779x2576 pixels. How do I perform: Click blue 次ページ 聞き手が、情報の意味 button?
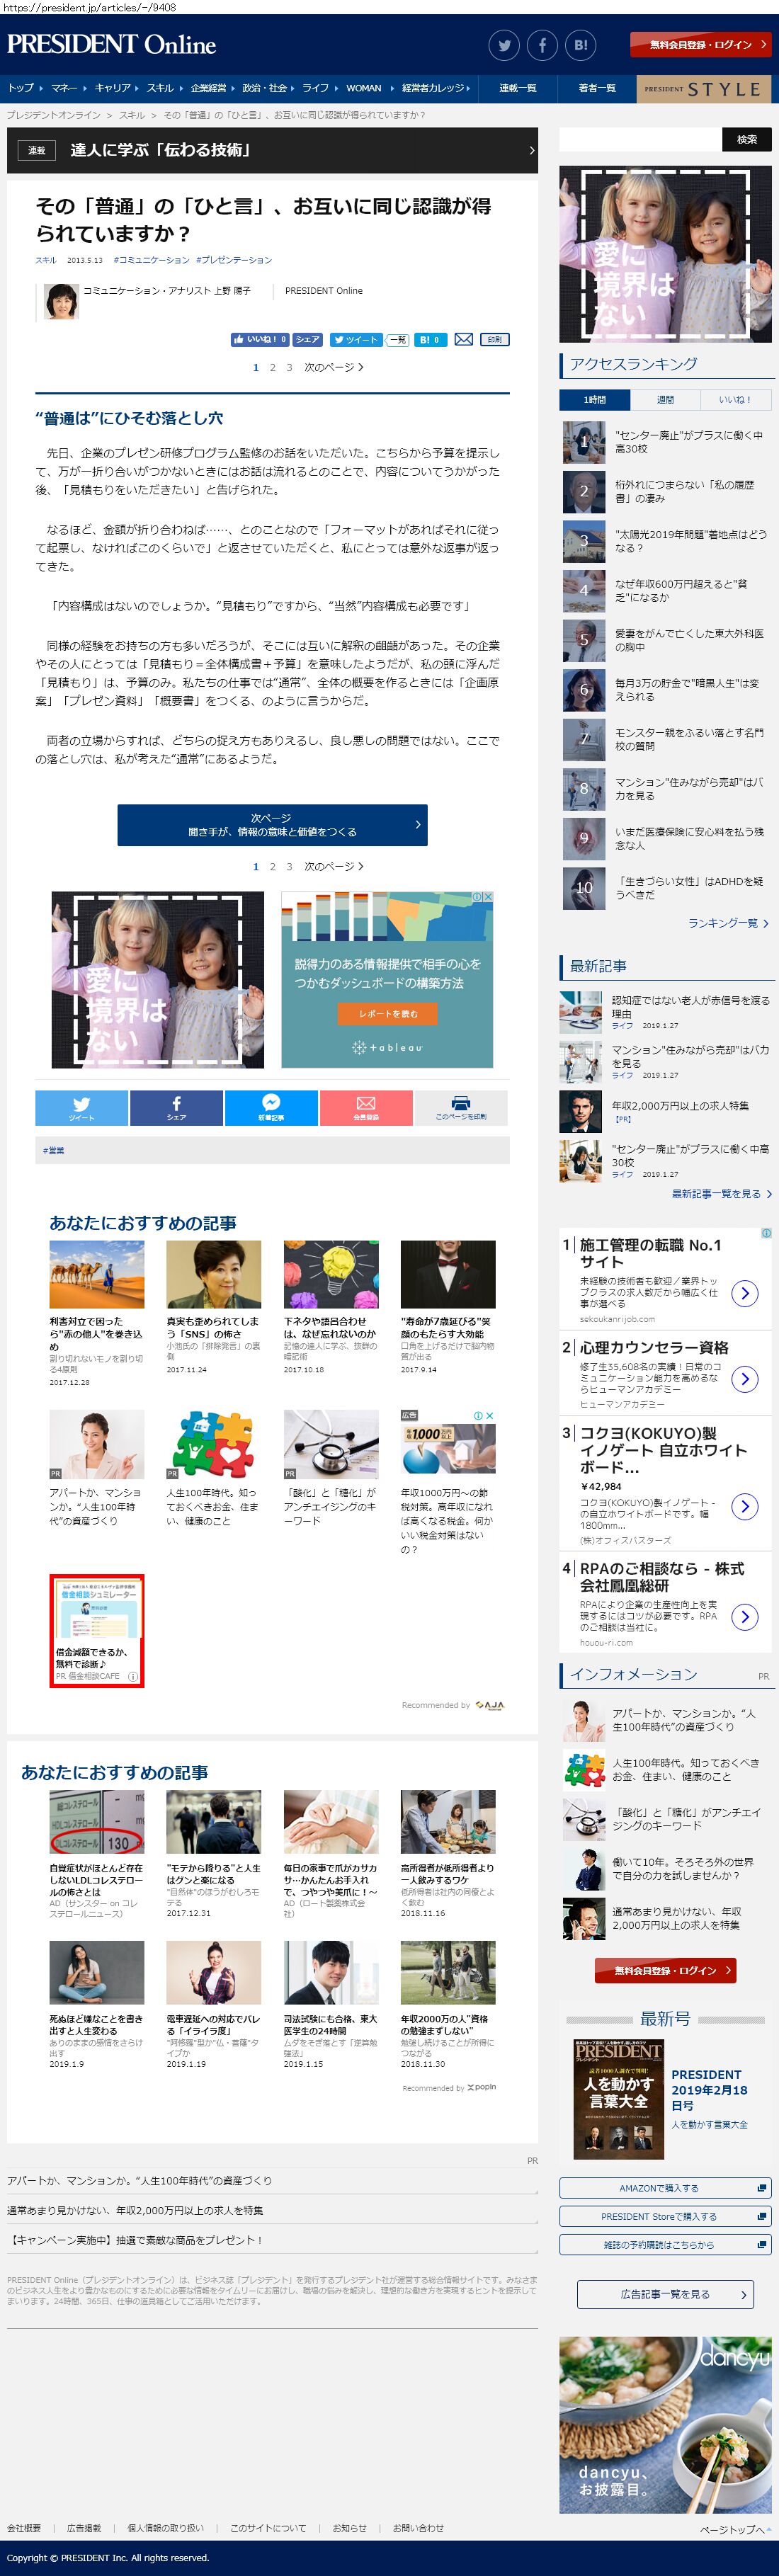click(x=272, y=825)
